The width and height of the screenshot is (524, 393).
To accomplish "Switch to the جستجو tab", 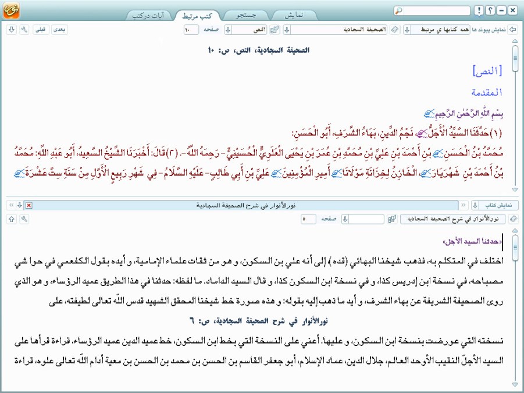I will point(246,15).
